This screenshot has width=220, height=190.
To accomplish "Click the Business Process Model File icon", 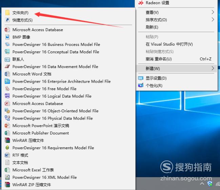I will tap(7, 45).
